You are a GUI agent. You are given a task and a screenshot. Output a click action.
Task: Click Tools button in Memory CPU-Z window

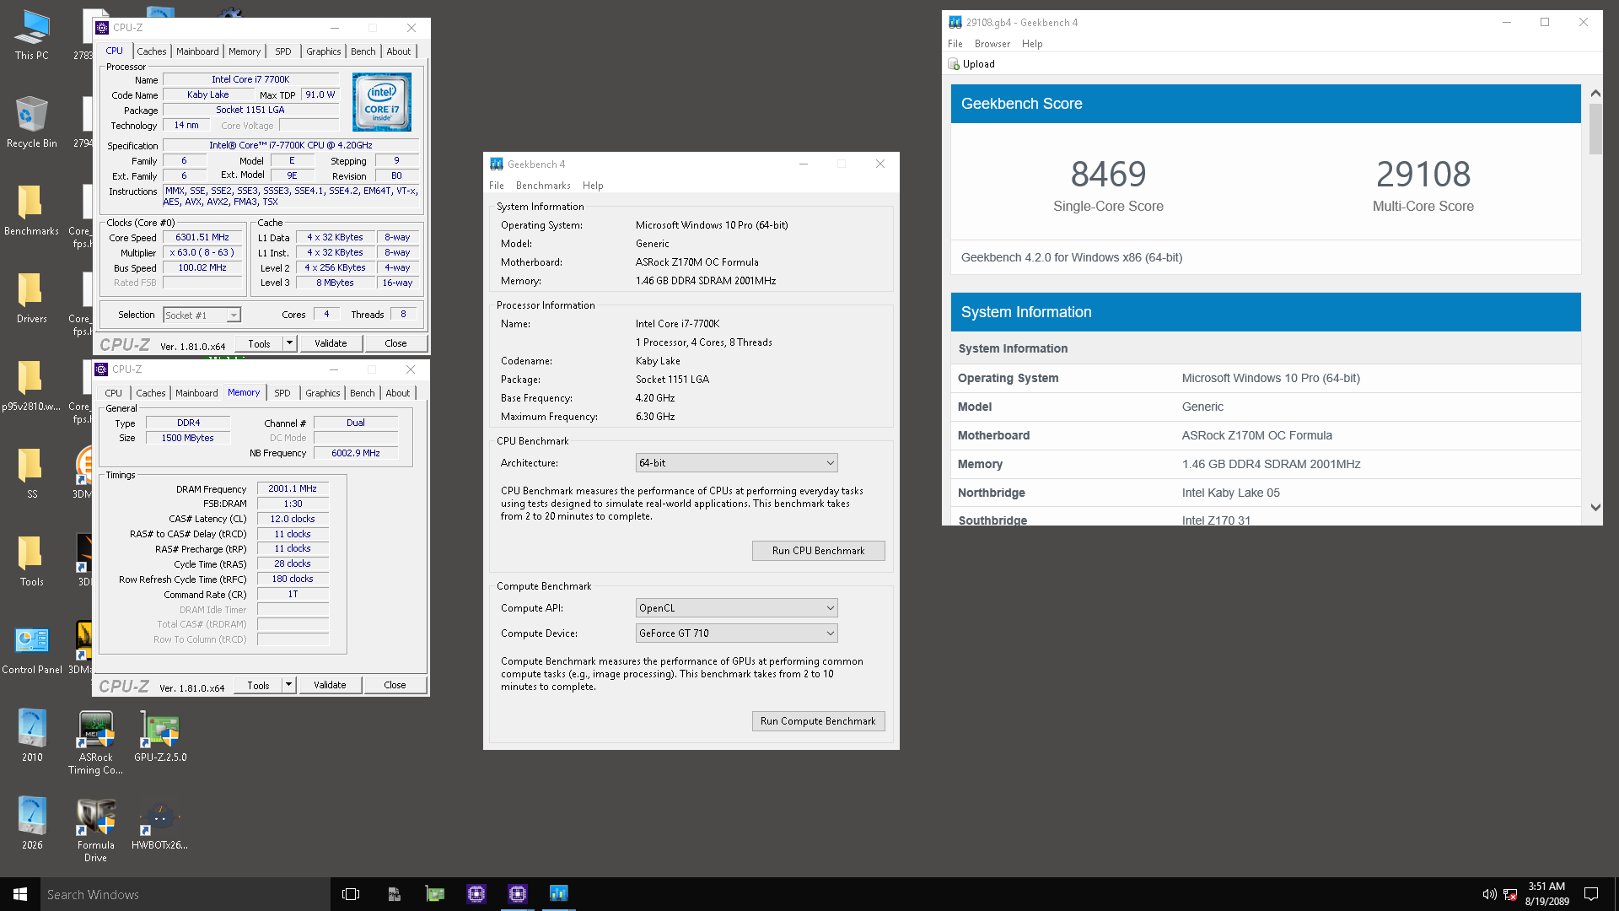258,685
